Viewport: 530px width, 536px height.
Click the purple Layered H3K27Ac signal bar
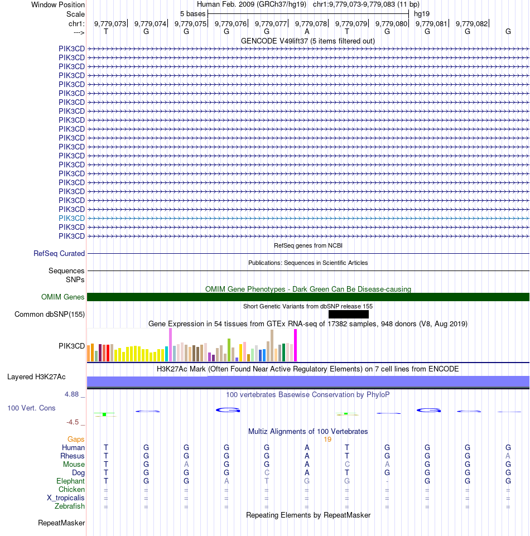click(308, 382)
